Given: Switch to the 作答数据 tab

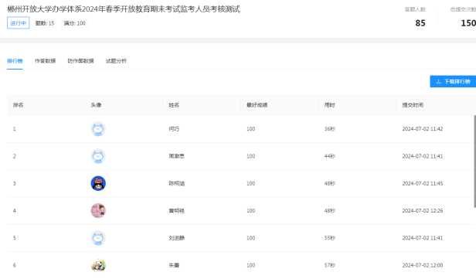Looking at the screenshot, I should pyautogui.click(x=46, y=61).
